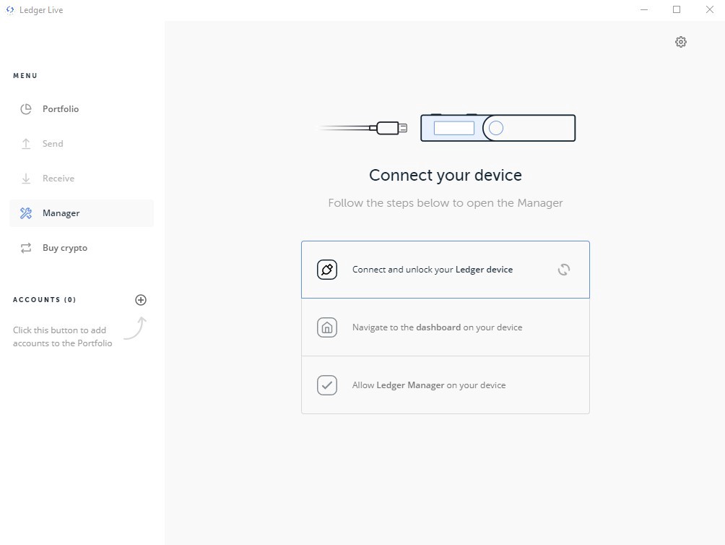Select Navigate to the dashboard step
725x545 pixels.
(x=446, y=327)
